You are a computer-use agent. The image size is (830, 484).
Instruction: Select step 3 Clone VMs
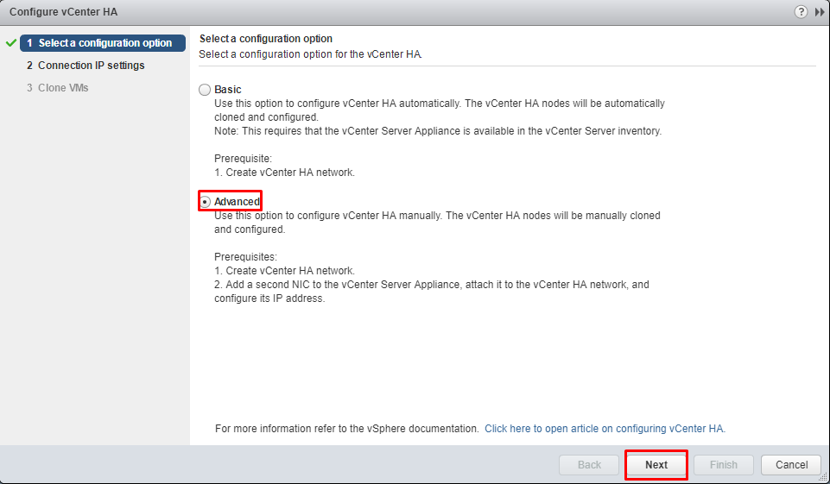[58, 88]
